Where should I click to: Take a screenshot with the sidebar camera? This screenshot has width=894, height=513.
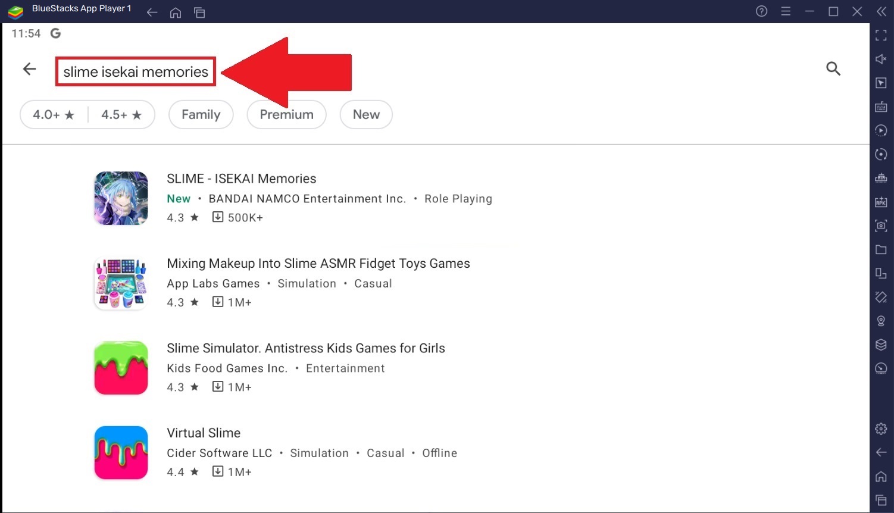pyautogui.click(x=882, y=226)
